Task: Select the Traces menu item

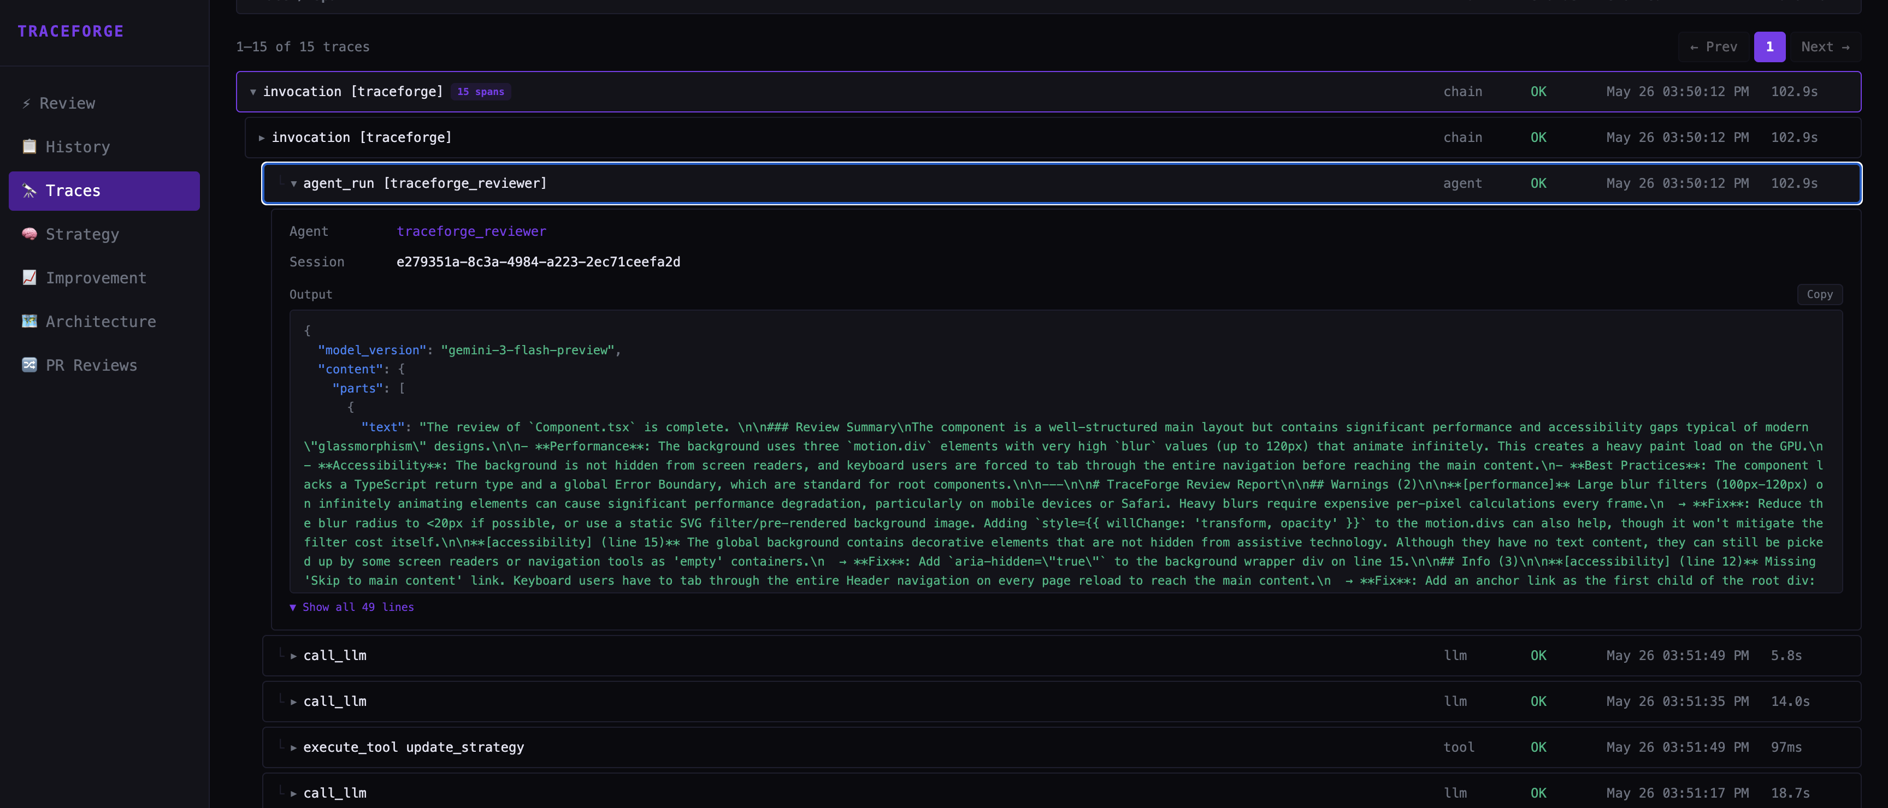Action: [x=104, y=191]
